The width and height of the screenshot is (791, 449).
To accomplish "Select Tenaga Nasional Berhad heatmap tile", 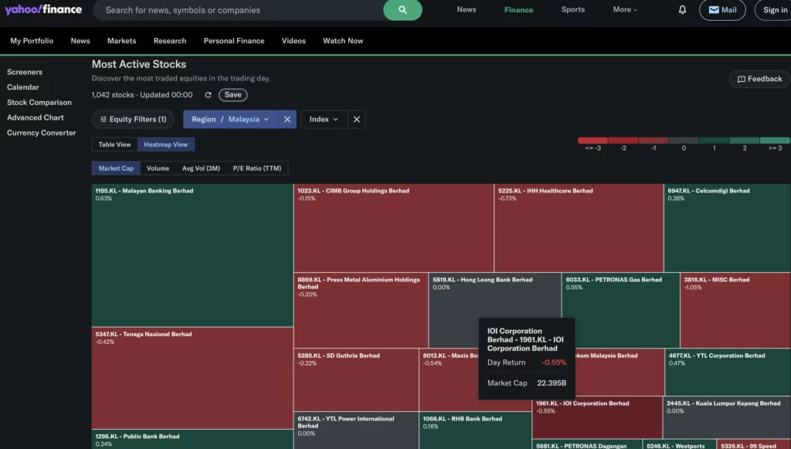I will (192, 379).
